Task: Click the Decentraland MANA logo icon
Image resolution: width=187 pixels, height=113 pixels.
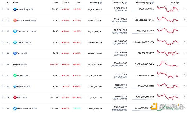Action: (x=15, y=20)
